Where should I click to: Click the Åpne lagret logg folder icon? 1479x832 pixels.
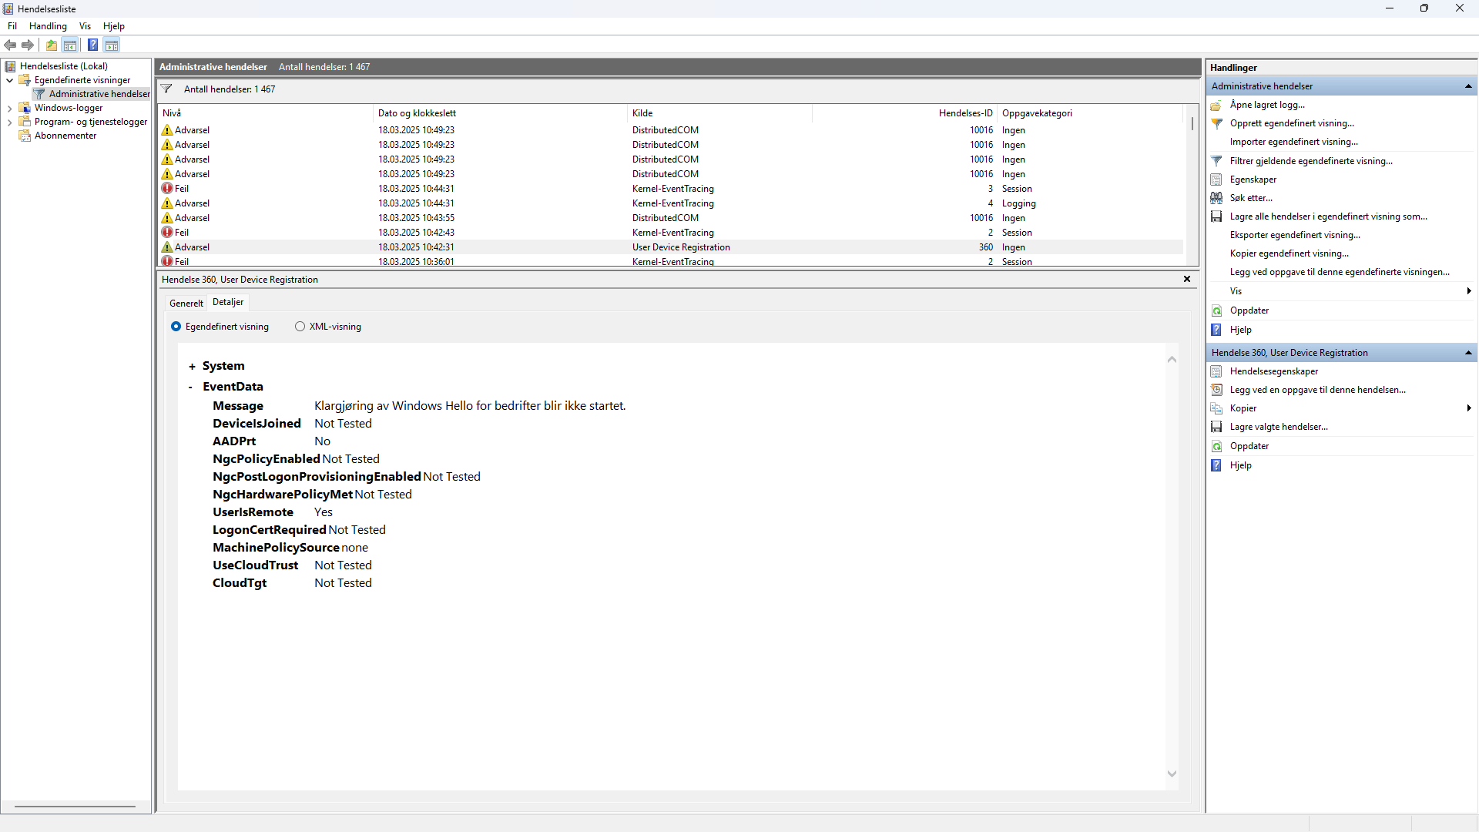pos(1216,105)
